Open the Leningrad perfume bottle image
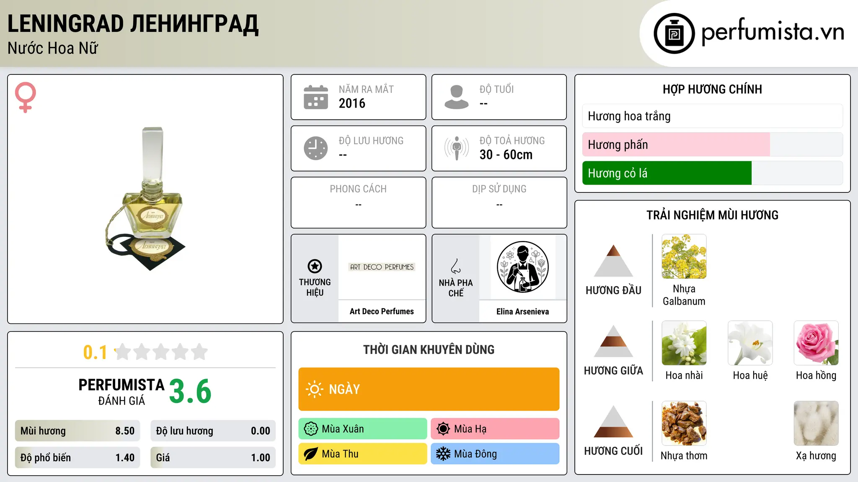The image size is (858, 482). pos(145,199)
